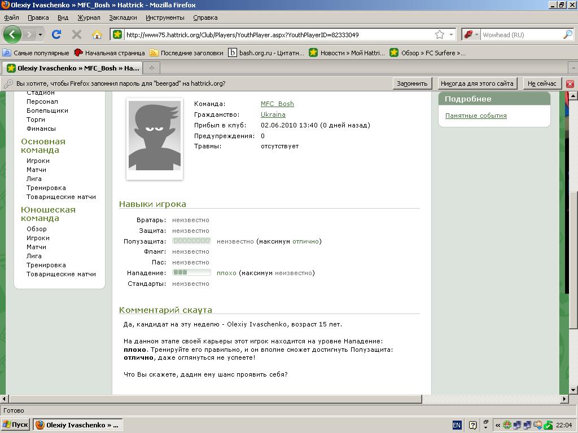Open bash.org.ru bookmark

point(266,52)
